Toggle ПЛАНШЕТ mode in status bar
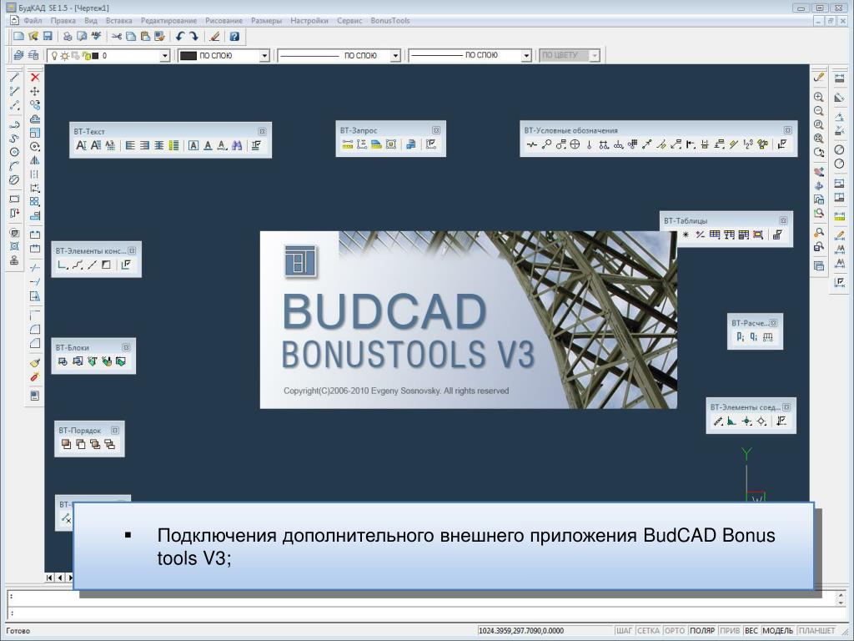Screen dimensions: 854x641 817,631
